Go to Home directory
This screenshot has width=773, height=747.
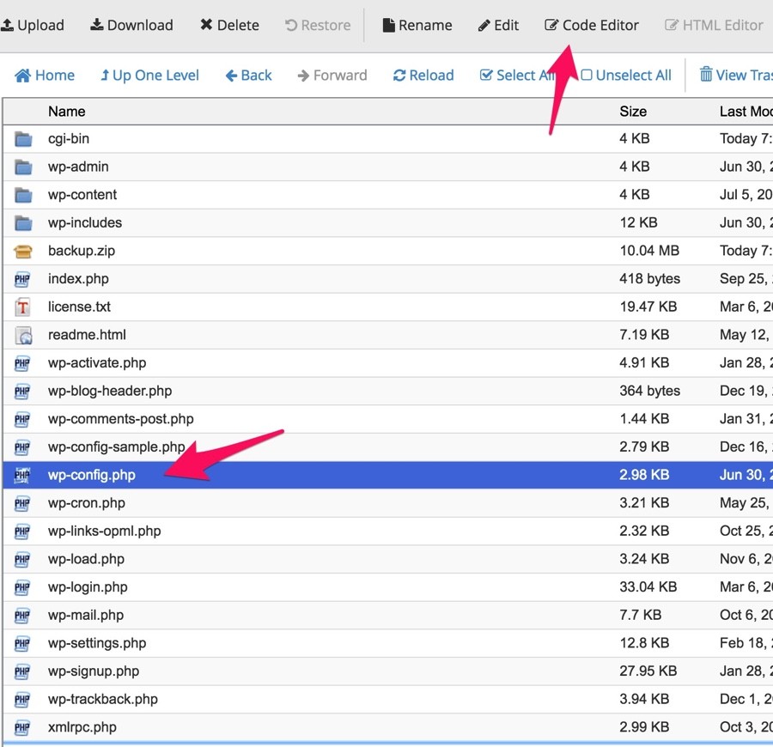click(45, 76)
